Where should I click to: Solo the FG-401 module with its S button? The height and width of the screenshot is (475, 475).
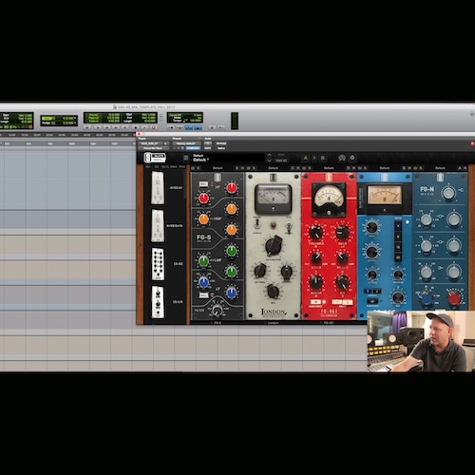tap(310, 168)
